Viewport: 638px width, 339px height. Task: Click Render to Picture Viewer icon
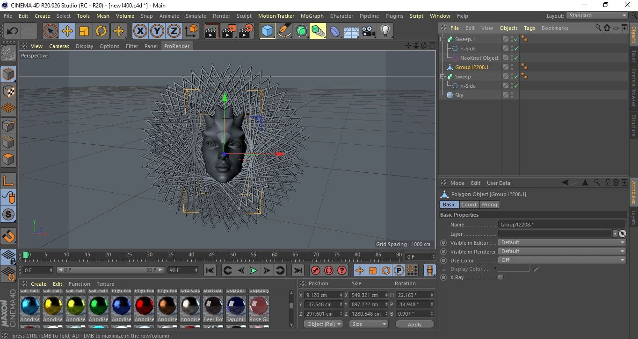[x=229, y=31]
